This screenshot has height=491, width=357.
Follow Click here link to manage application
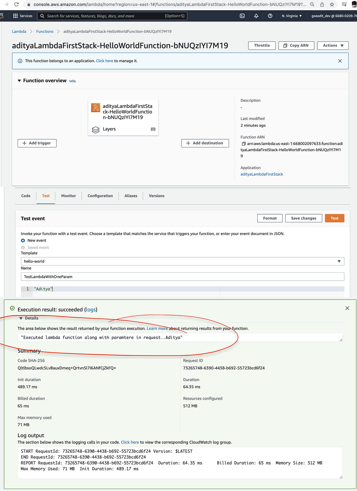point(105,61)
